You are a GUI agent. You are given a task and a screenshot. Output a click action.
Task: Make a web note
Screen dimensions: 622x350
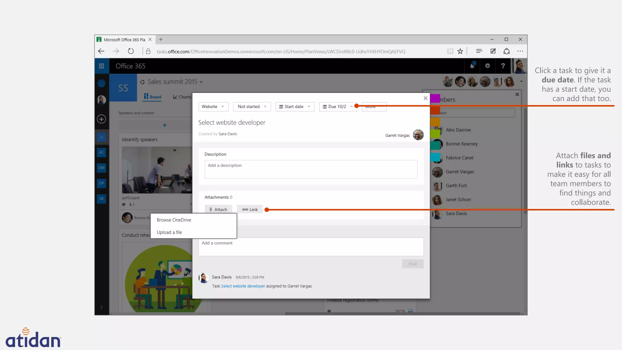click(x=493, y=51)
